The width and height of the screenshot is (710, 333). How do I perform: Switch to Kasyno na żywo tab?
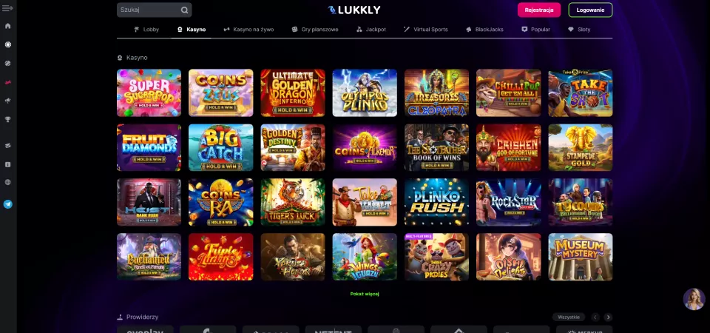tap(248, 30)
